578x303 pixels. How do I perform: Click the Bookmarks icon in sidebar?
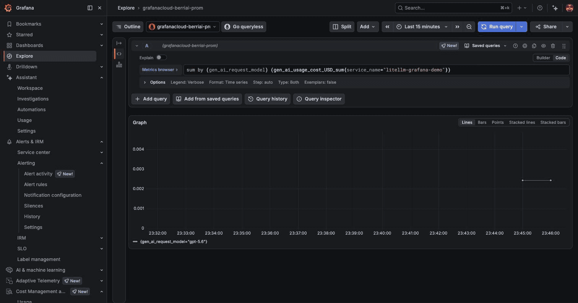[9, 24]
